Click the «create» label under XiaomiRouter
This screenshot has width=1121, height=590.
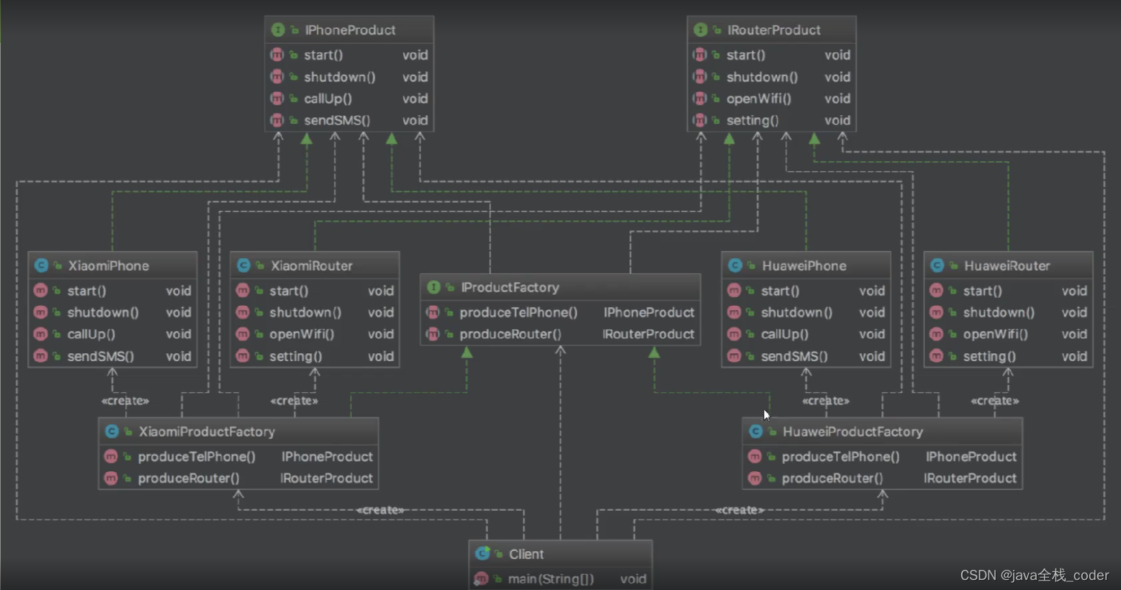[294, 400]
